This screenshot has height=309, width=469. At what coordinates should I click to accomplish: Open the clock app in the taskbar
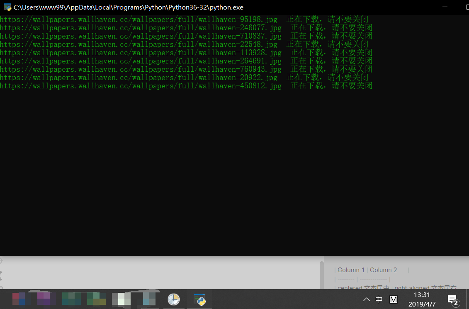coord(173,299)
